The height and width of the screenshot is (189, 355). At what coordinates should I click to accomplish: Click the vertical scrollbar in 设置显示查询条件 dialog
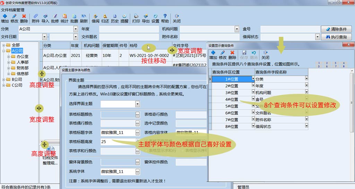tap(352, 102)
